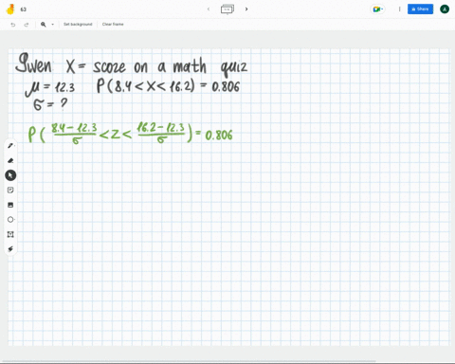455x364 pixels.
Task: Add a text box
Action: [10, 234]
